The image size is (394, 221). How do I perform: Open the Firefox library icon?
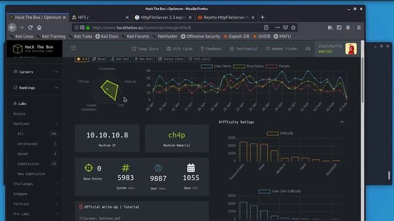[x=330, y=28]
